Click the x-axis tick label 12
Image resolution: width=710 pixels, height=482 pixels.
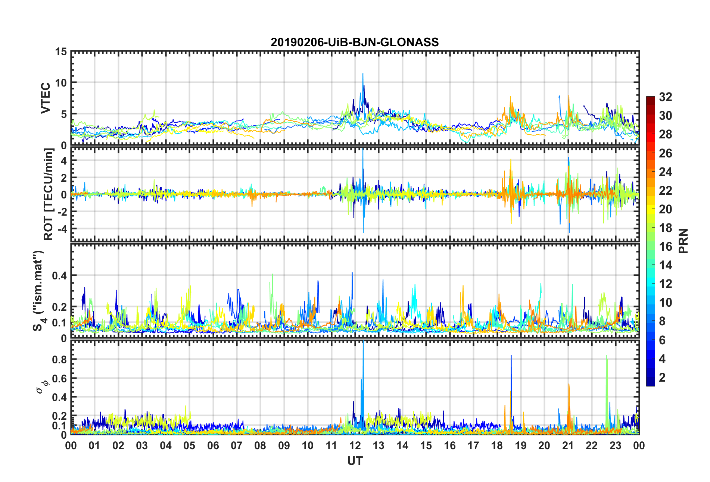(355, 445)
